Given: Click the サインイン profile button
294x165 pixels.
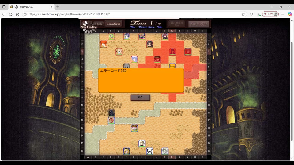Looking at the screenshot, I should click(x=270, y=14).
